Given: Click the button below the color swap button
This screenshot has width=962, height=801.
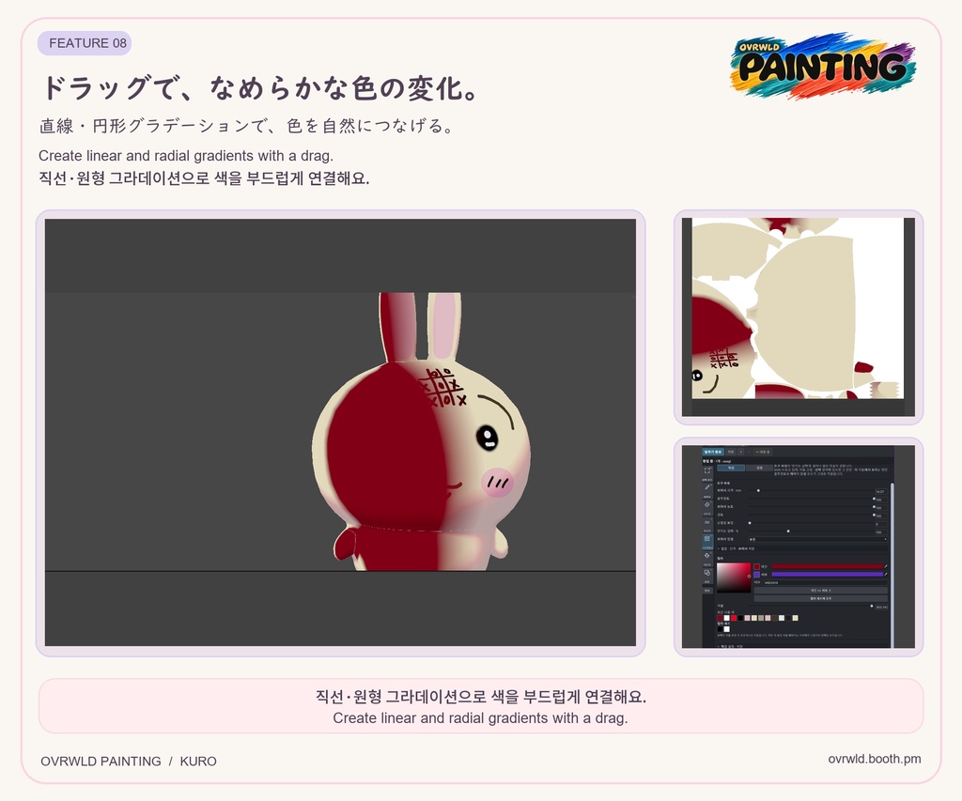Looking at the screenshot, I should [821, 598].
